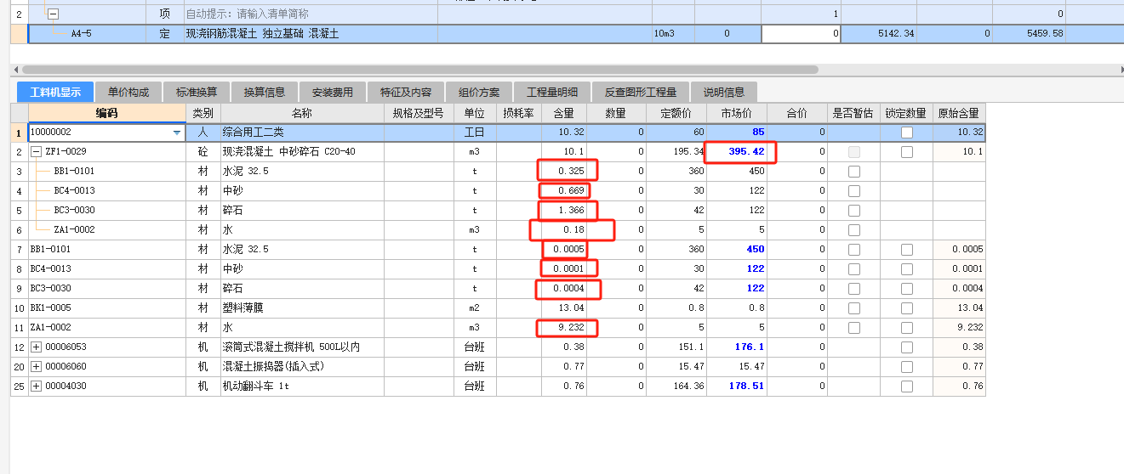Tick 锁定数量 for row 7 水泥 32.5
Screen dimensions: 1124x474
[x=907, y=250]
